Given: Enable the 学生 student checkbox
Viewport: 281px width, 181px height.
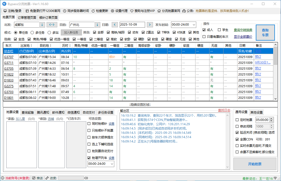Looking at the screenshot, I should [219, 30].
